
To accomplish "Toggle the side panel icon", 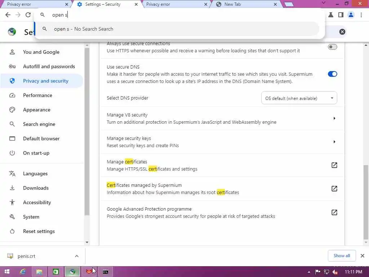I will tap(341, 15).
